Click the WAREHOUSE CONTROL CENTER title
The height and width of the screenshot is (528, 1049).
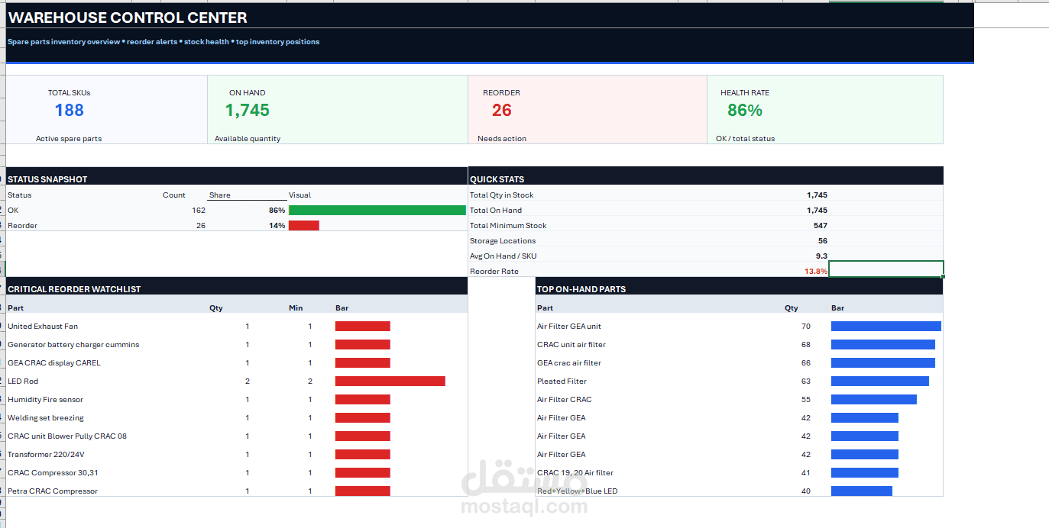(128, 17)
